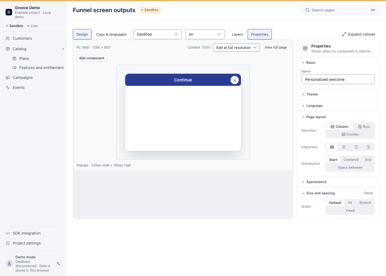Image resolution: width=386 pixels, height=276 pixels.
Task: Select the right alignment icon
Action: 368,147
